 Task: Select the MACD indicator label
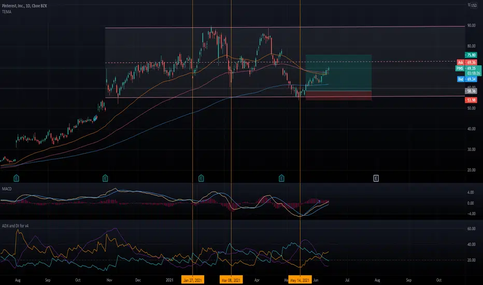[7, 189]
